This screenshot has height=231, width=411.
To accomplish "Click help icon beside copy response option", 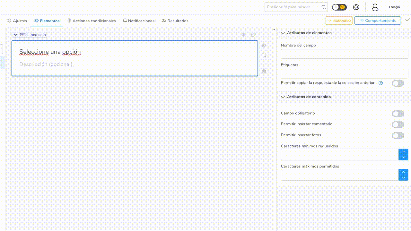I will tap(381, 83).
